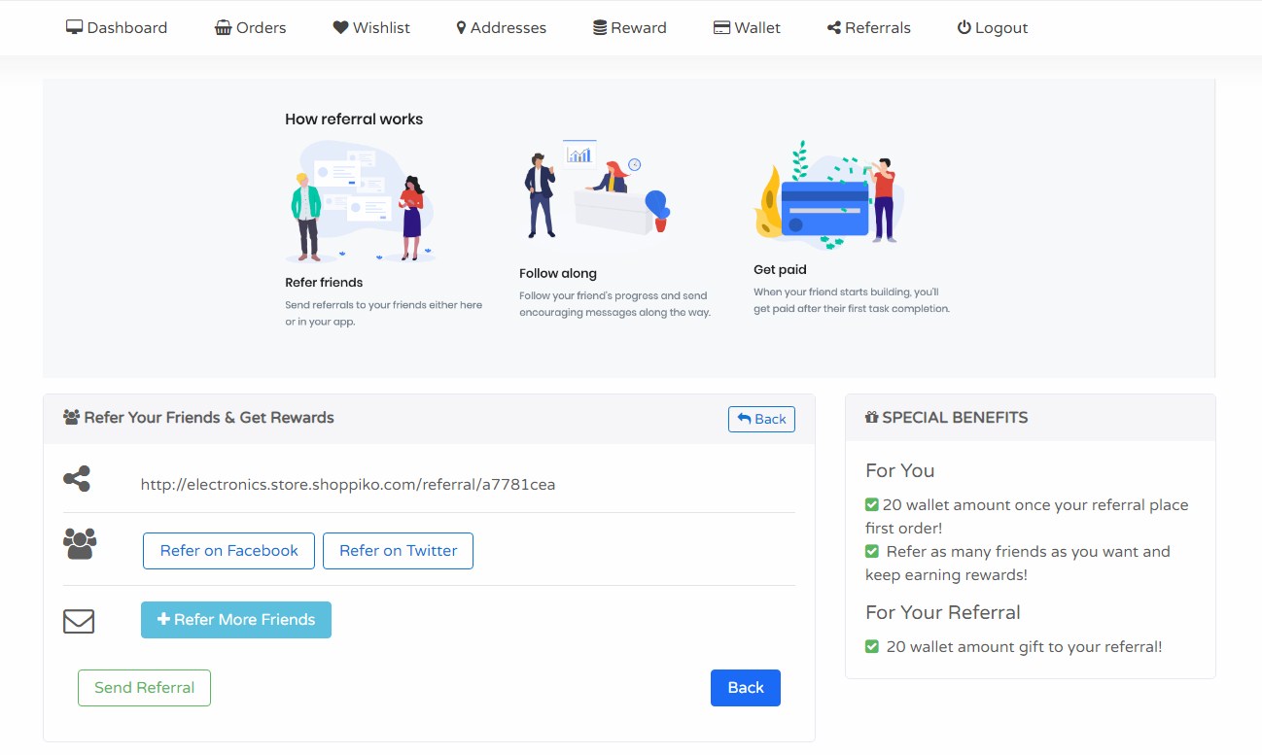Click the gift icon in the Special Benefits header
1262x755 pixels.
871,418
